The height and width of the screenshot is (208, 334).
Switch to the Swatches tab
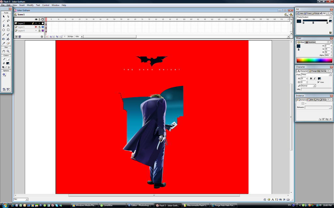coord(311,42)
